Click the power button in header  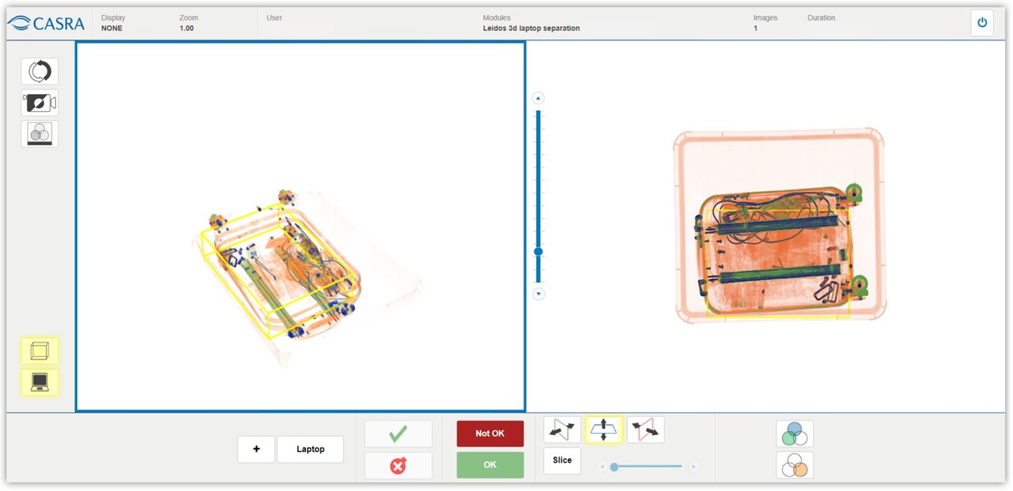click(981, 23)
